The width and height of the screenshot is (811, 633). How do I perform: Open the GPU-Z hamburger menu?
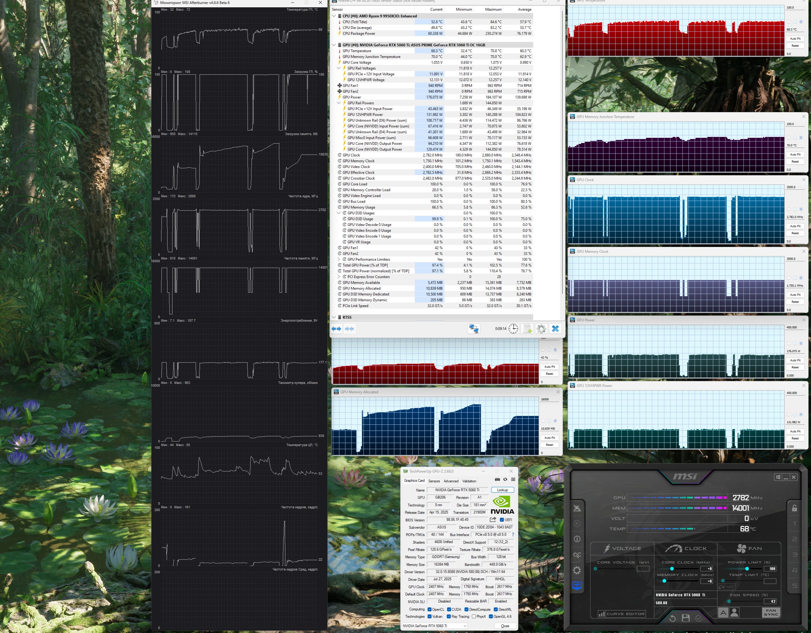tap(513, 479)
